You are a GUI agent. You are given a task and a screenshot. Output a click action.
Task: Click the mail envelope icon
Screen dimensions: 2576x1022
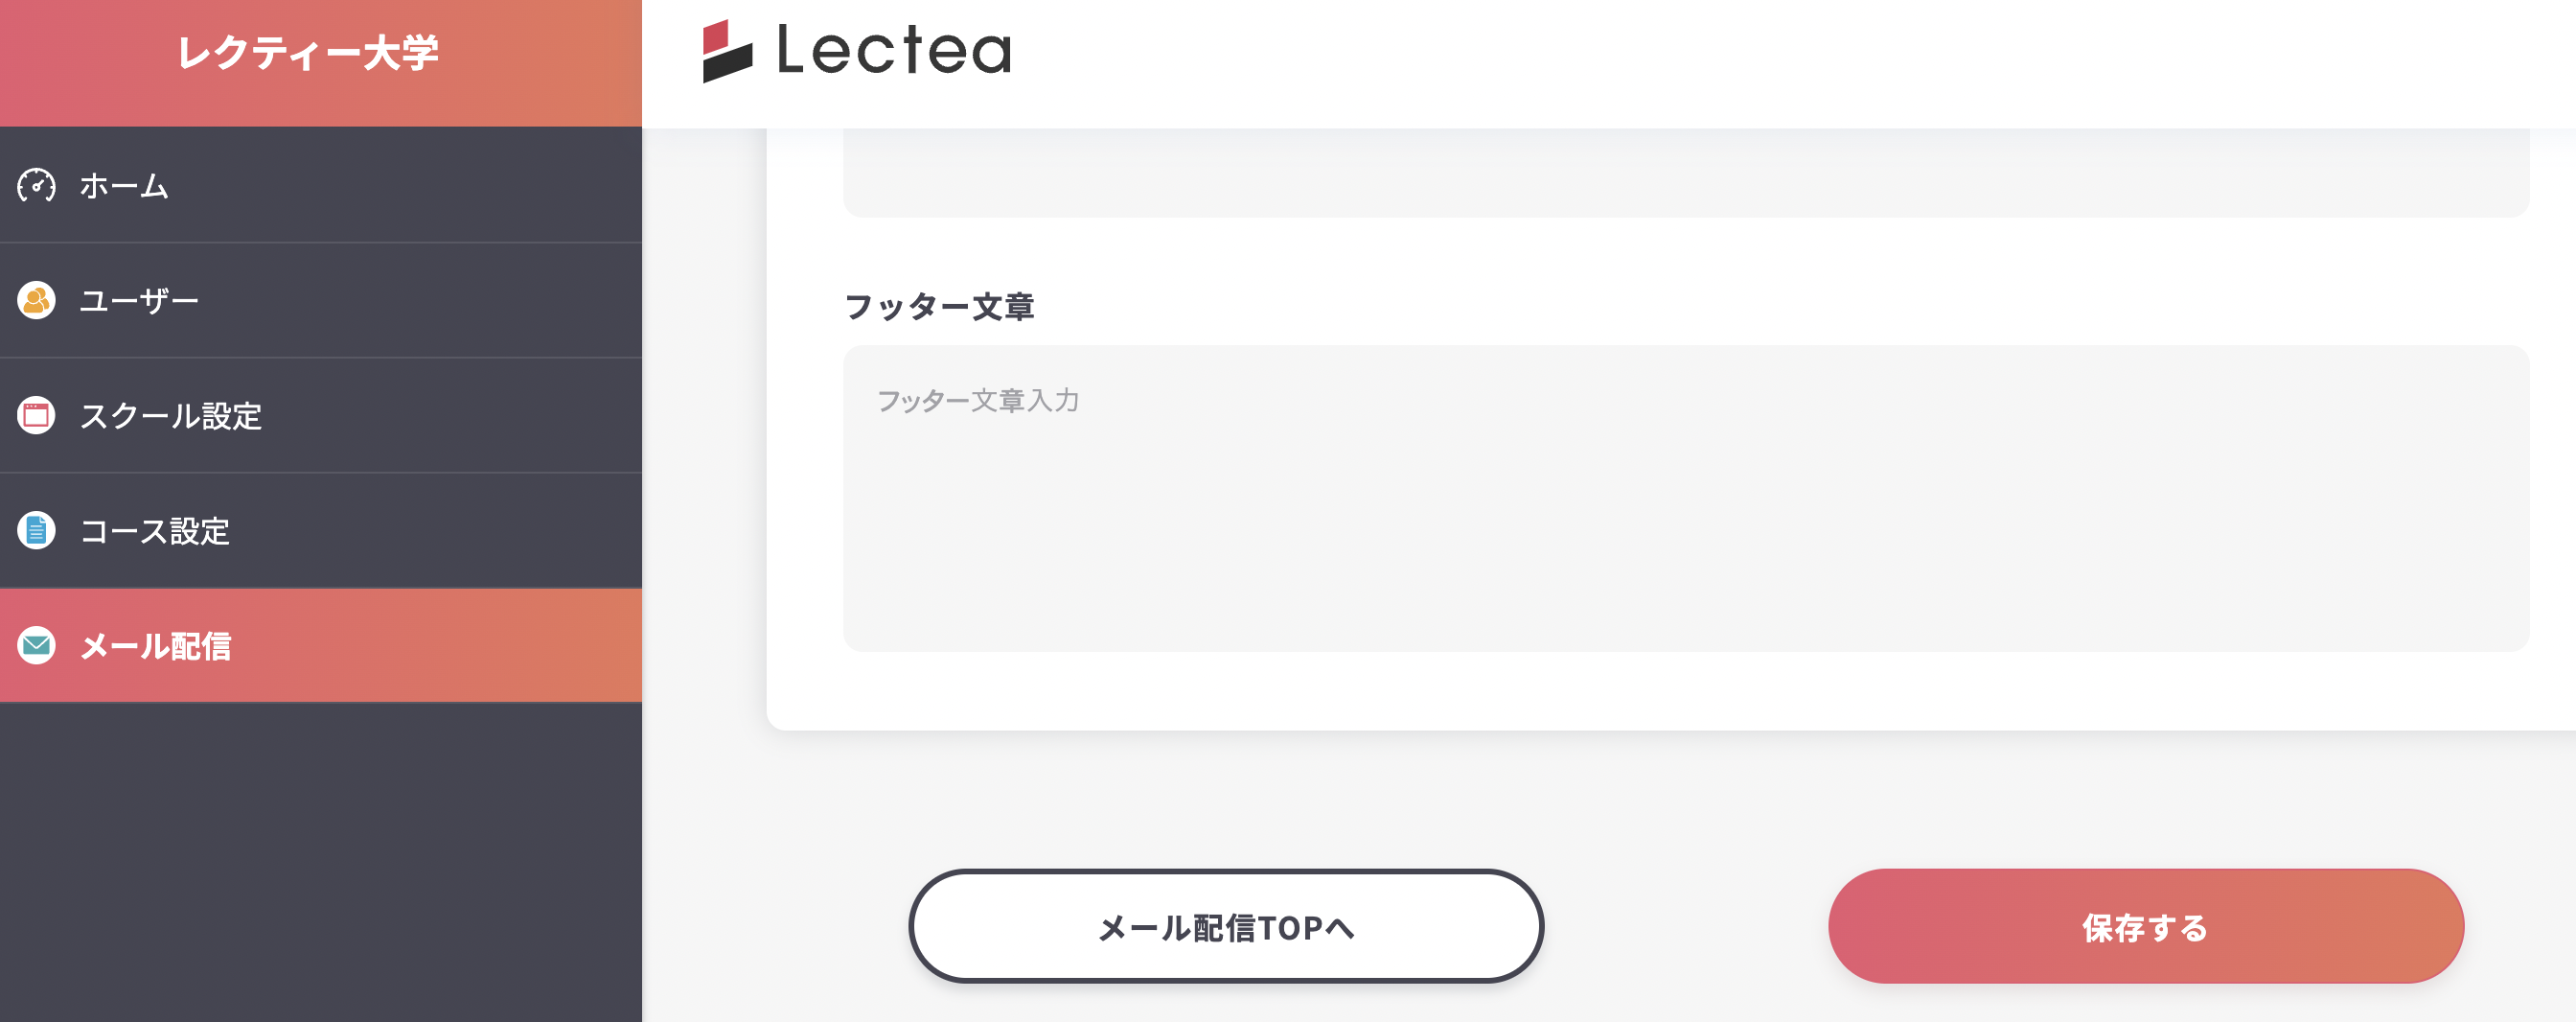(37, 646)
